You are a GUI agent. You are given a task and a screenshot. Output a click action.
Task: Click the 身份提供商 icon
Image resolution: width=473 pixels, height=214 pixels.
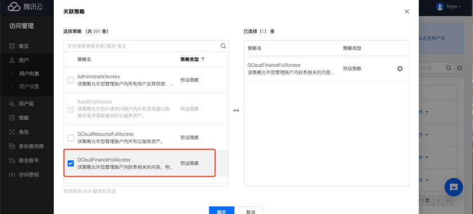tap(12, 146)
